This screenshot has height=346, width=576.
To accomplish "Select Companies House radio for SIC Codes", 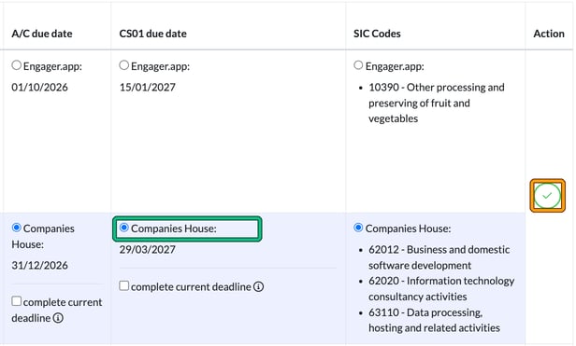I will [x=358, y=228].
